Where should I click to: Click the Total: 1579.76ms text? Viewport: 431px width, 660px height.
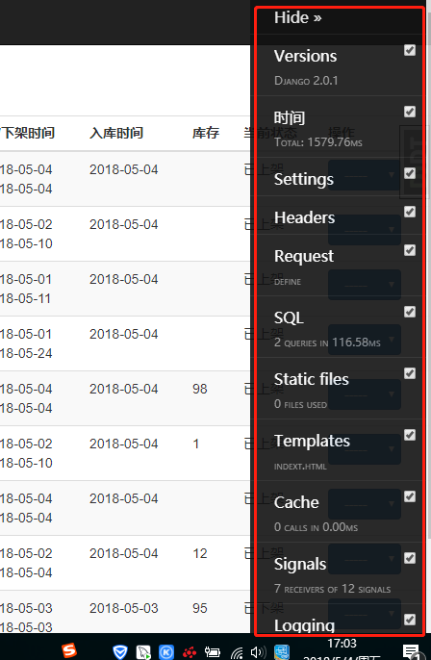(317, 142)
